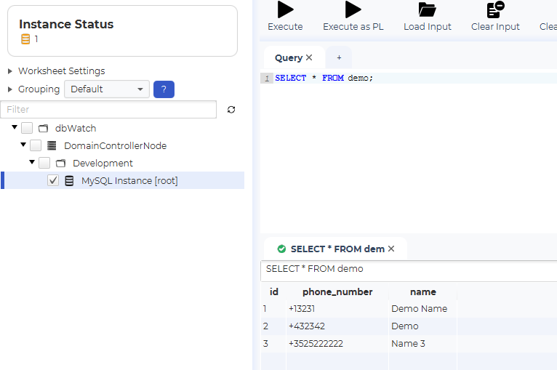Click the orange database icon under Instance Status
Viewport: 557px width, 370px height.
(25, 39)
